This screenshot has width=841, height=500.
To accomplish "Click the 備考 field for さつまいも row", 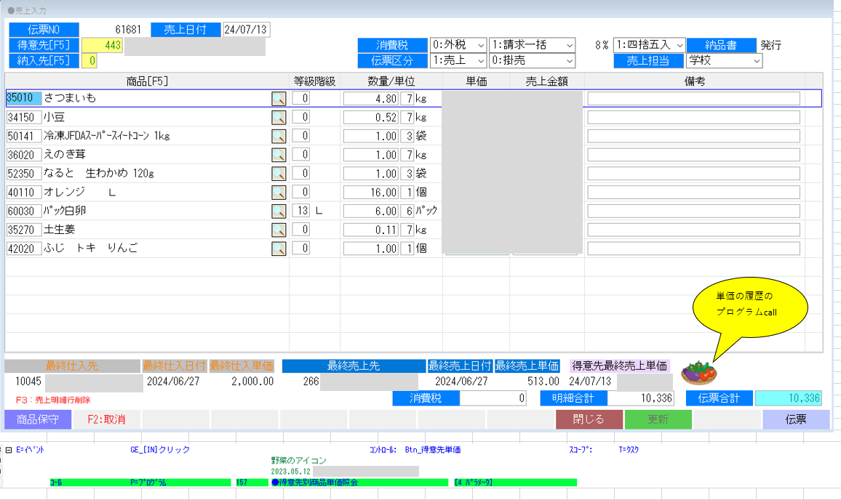I will 693,99.
